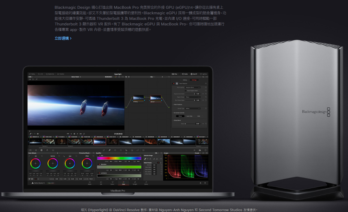The image size is (348, 212).
Task: Select clip 07 thumbnail in the clip strip
Action: [x=100, y=142]
